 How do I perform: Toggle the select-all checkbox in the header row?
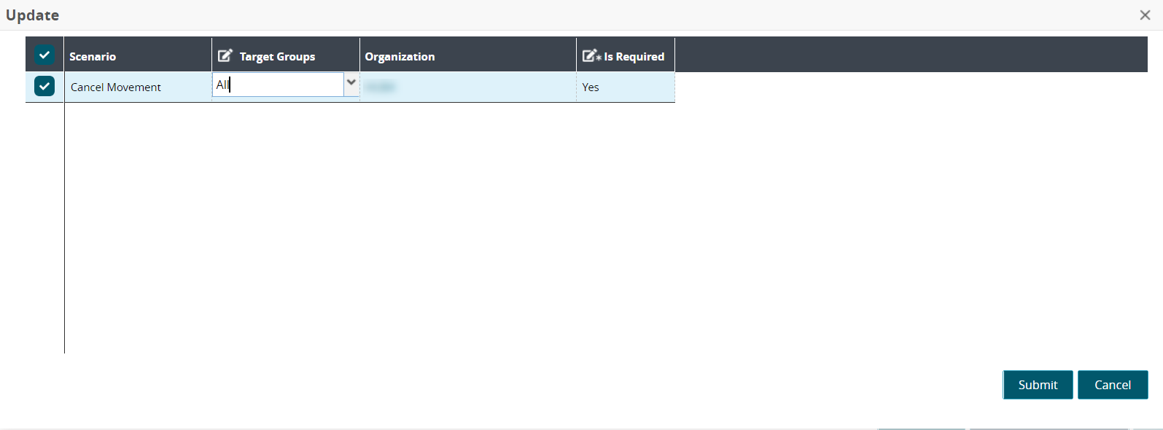click(44, 55)
